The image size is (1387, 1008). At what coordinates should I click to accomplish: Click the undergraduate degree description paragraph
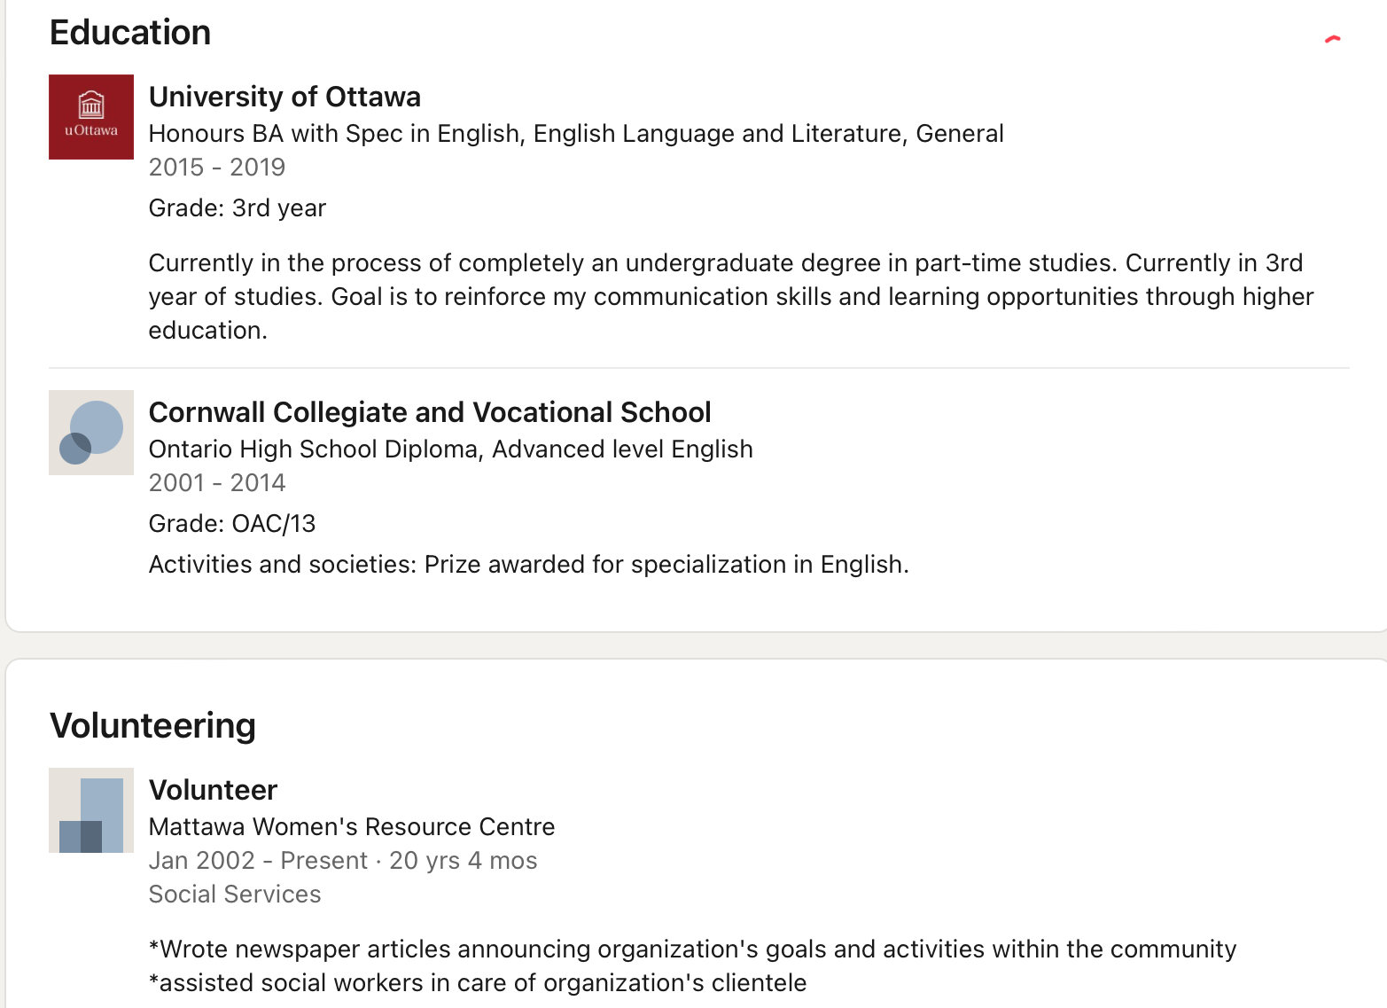(x=731, y=296)
